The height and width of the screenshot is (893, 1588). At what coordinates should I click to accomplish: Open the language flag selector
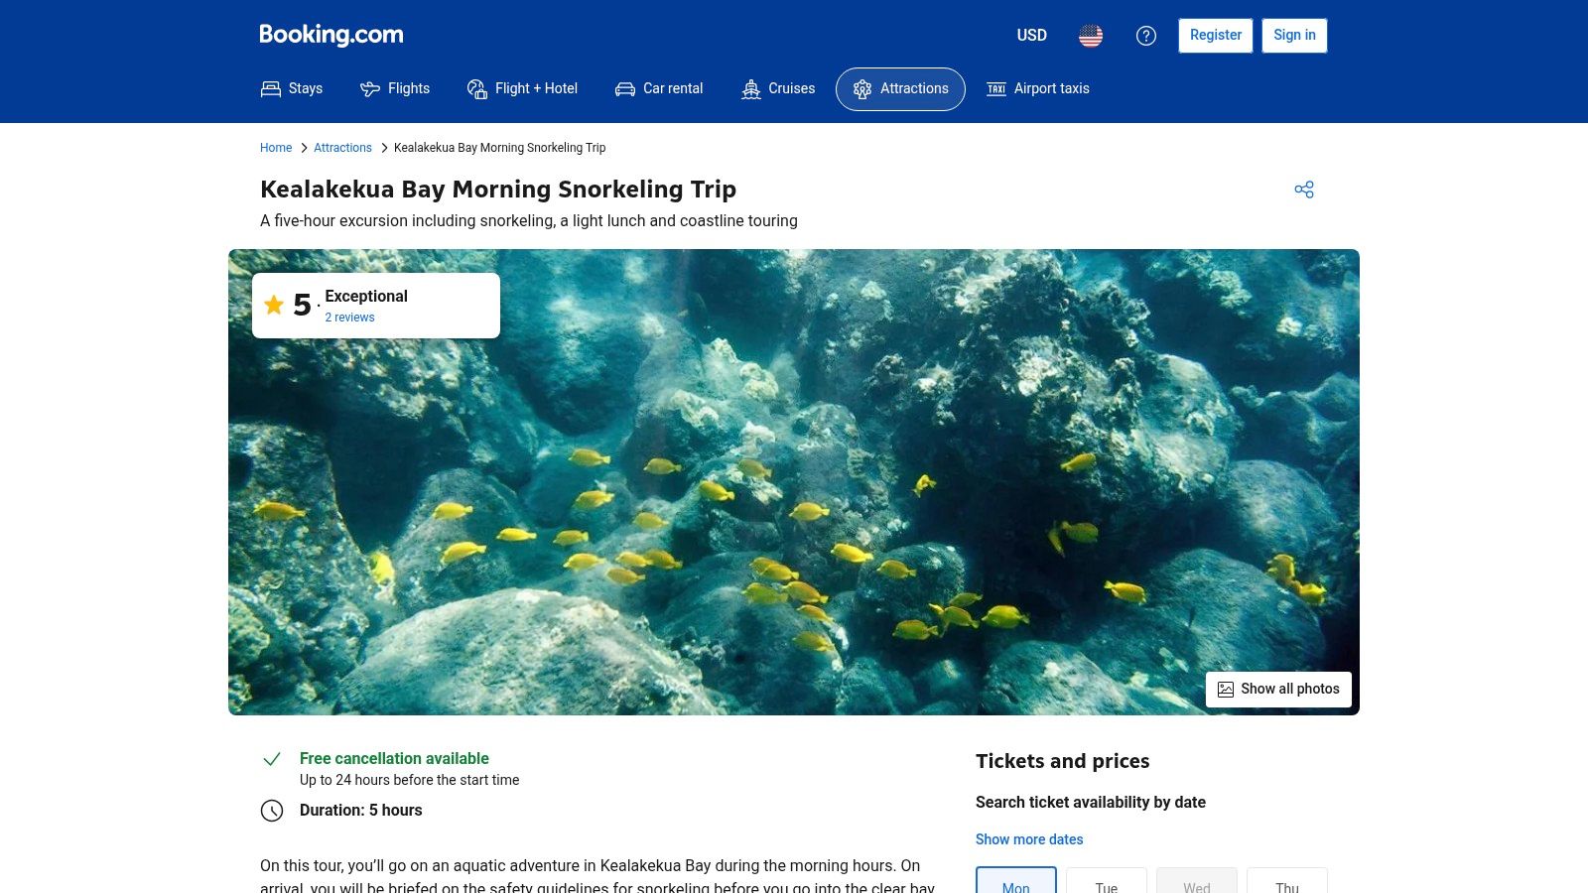click(x=1090, y=35)
